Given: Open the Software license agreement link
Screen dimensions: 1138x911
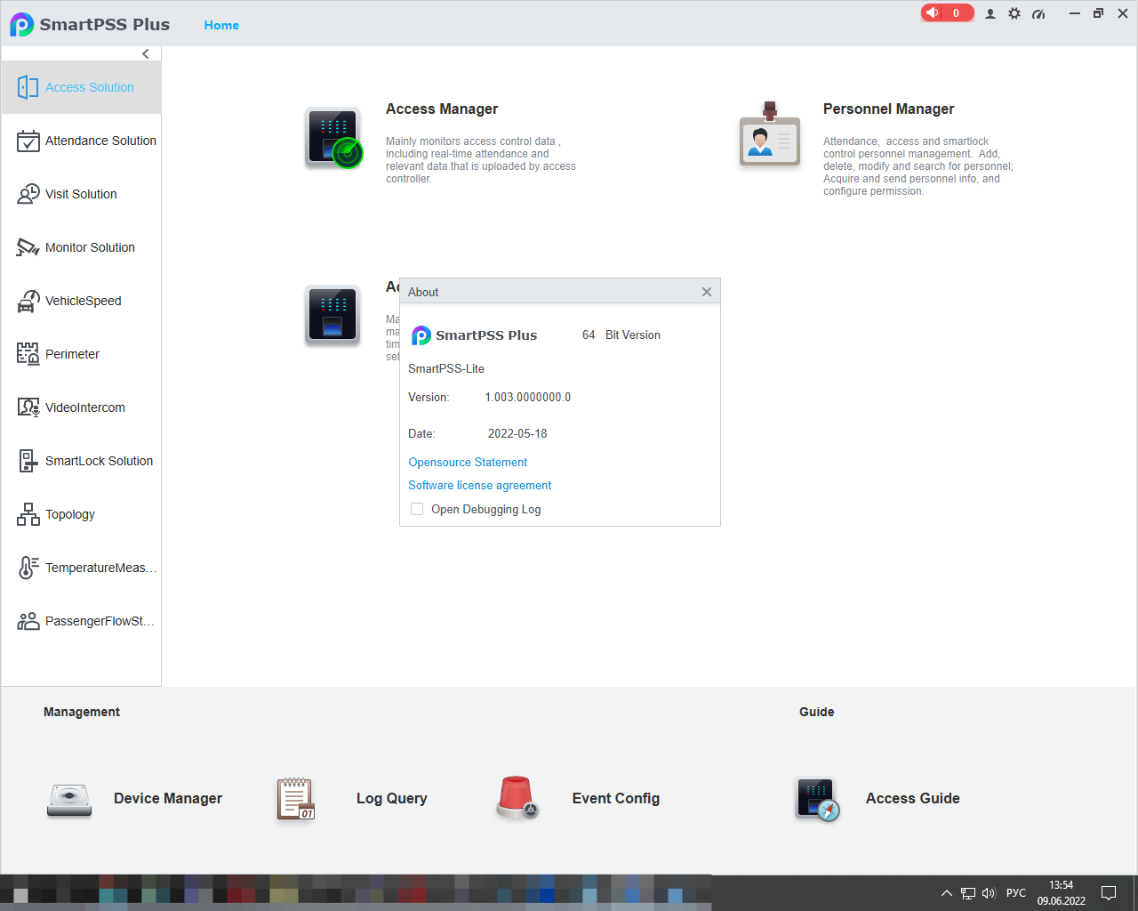Looking at the screenshot, I should click(x=480, y=485).
